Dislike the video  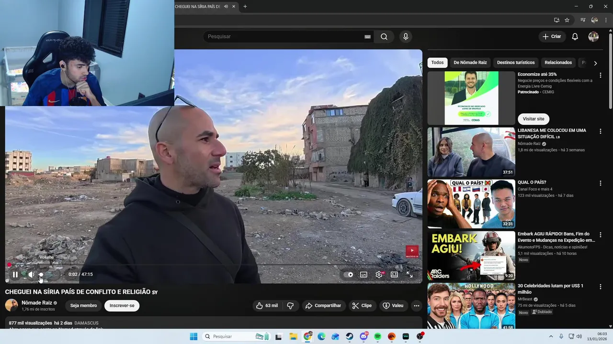[290, 306]
